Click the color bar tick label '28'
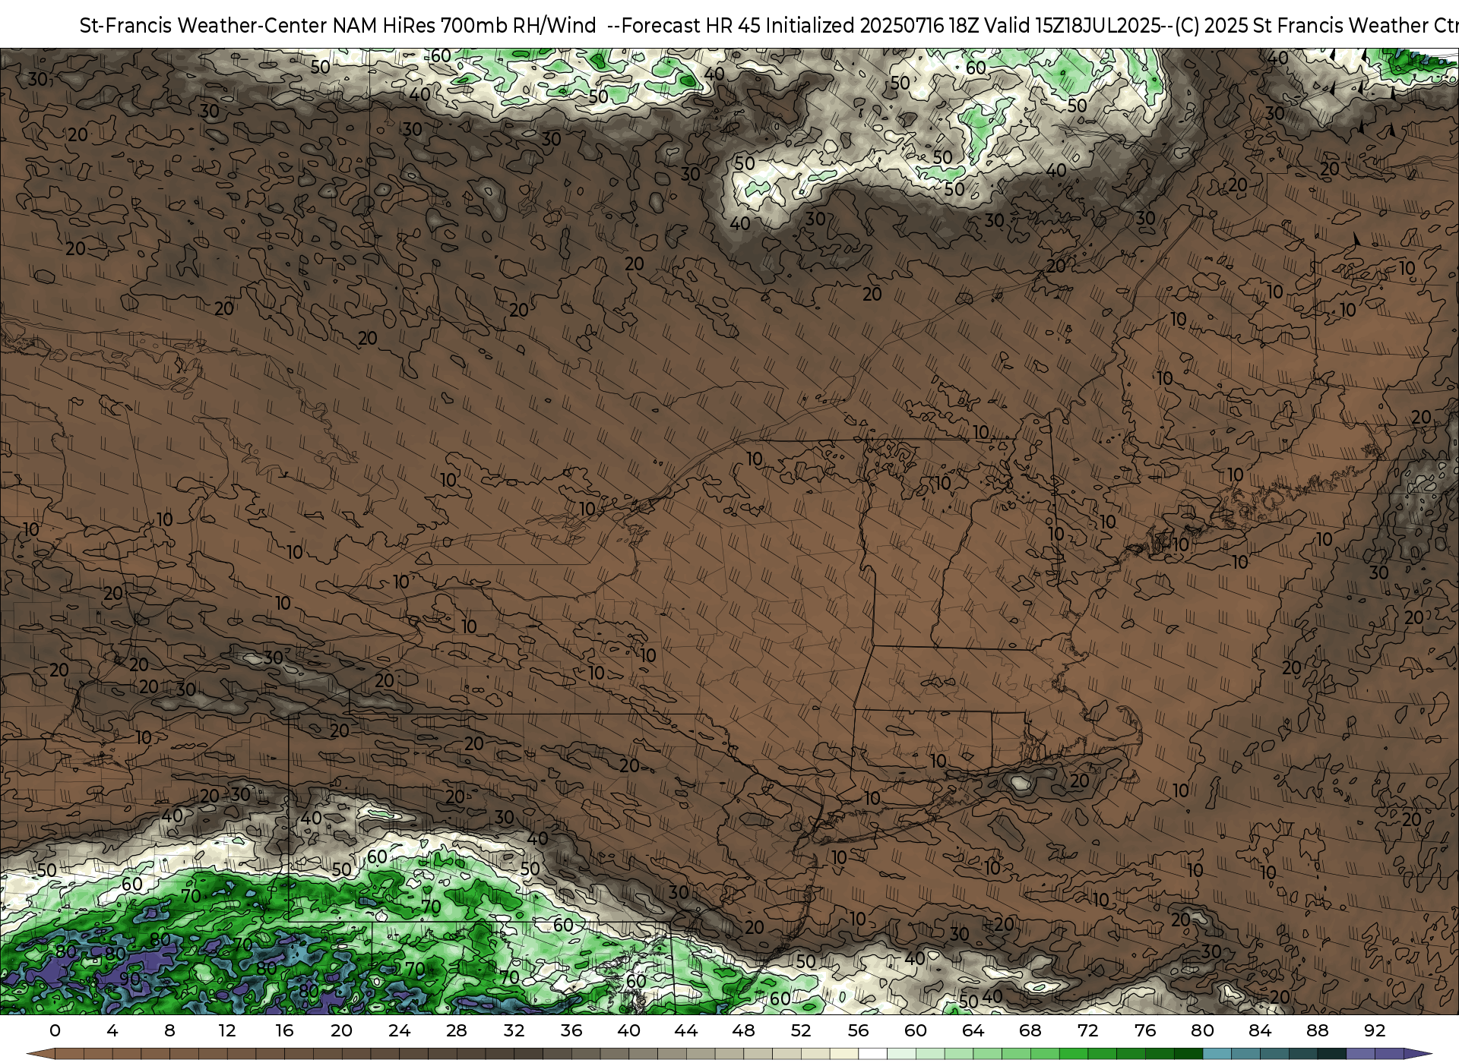 tap(457, 1030)
